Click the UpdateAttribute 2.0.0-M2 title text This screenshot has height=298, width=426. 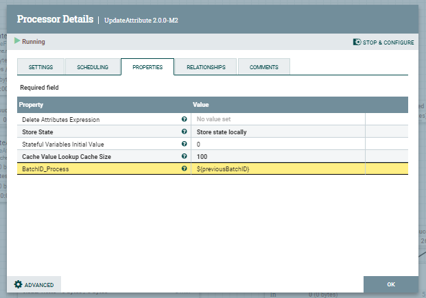(x=141, y=21)
